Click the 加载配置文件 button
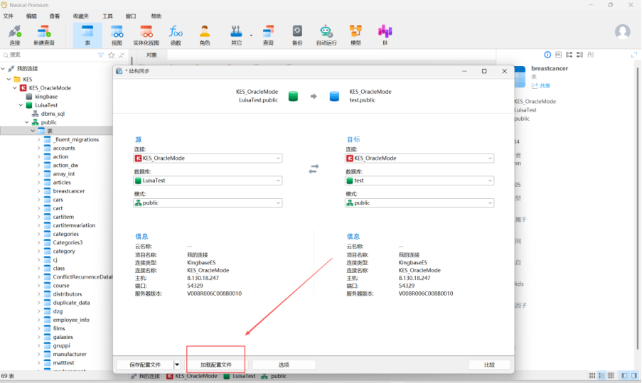This screenshot has width=642, height=383. 216,365
